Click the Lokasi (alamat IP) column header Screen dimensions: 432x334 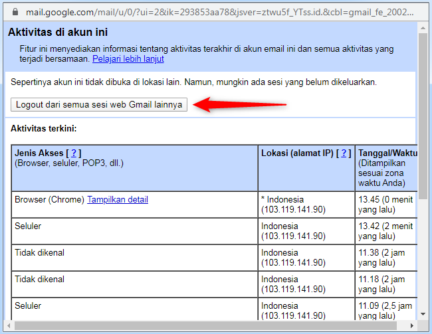click(306, 168)
